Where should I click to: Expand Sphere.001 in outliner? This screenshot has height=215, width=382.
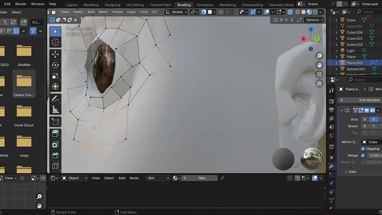[337, 69]
